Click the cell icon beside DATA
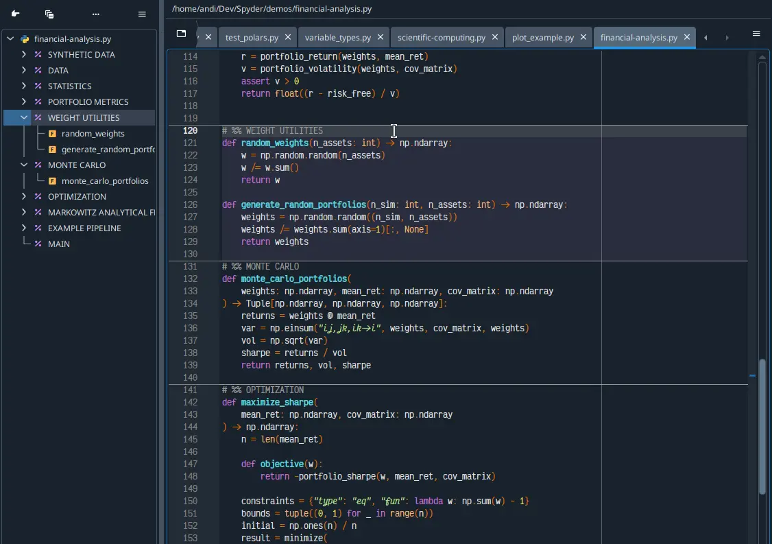772x544 pixels. click(38, 71)
